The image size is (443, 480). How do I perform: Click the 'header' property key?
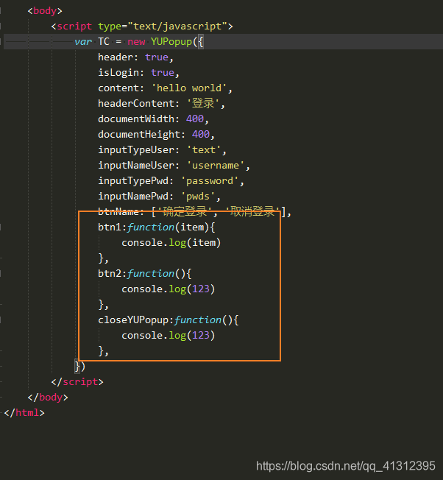[116, 57]
